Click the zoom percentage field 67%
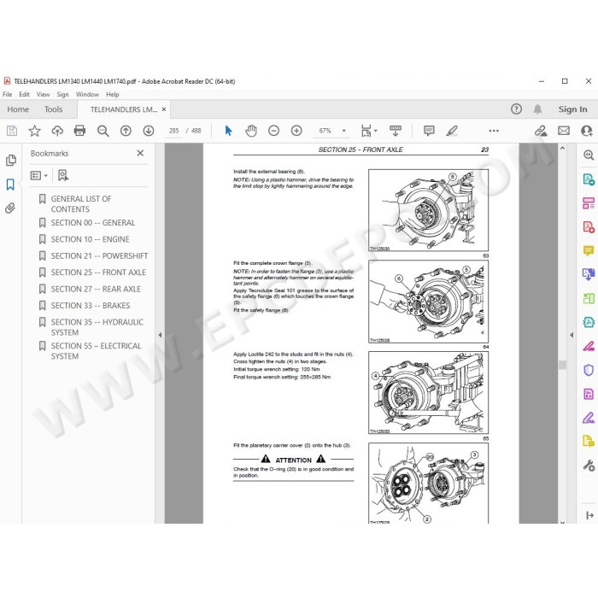This screenshot has height=598, width=598. pyautogui.click(x=325, y=131)
